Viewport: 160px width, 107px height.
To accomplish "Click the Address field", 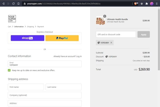I will [x=45, y=103].
